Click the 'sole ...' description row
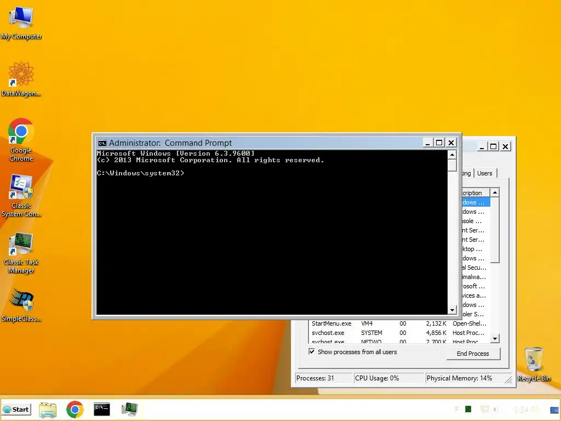Viewport: 561px width, 421px height. (476, 221)
